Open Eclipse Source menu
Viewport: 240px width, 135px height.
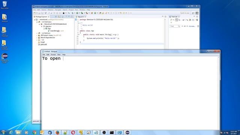[x=44, y=10]
